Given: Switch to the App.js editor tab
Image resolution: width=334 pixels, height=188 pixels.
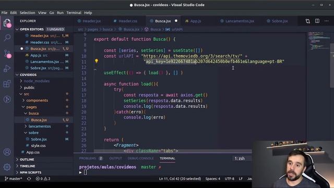Looking at the screenshot, I should [x=196, y=21].
